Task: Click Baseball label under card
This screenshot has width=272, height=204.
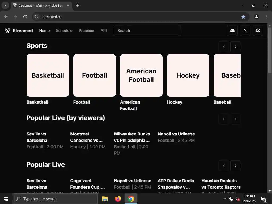Action: (222, 102)
